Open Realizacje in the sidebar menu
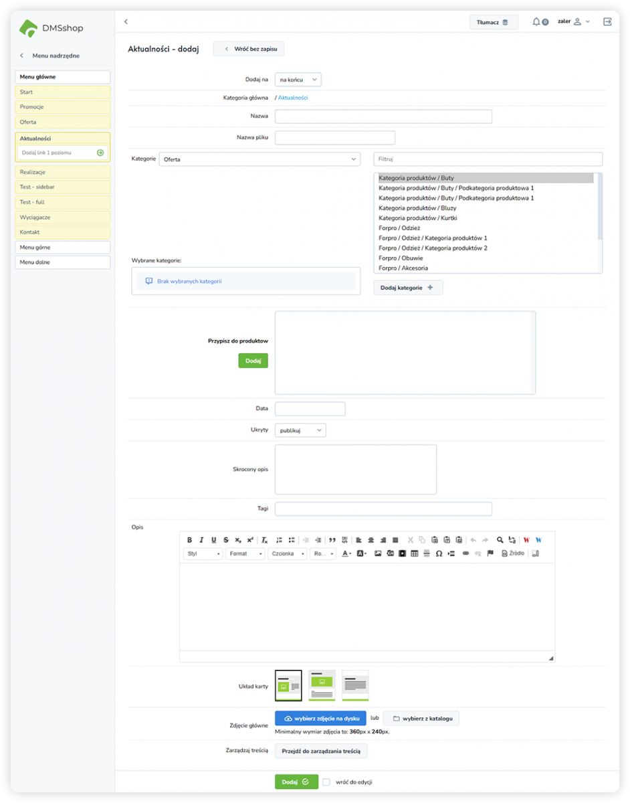This screenshot has width=630, height=803. click(62, 173)
